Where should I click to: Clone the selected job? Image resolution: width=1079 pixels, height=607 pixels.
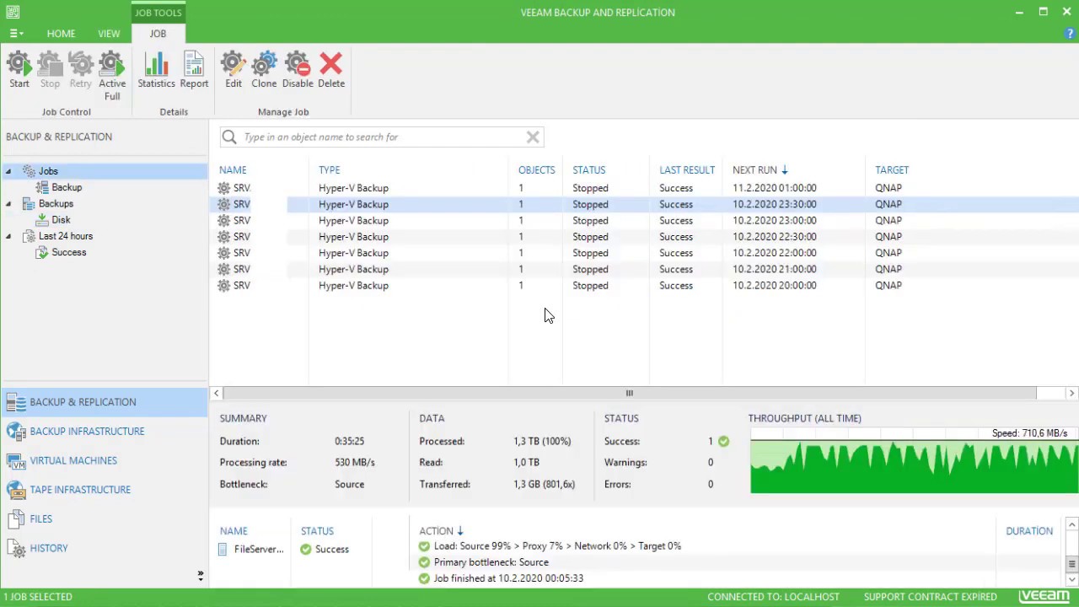click(x=264, y=70)
